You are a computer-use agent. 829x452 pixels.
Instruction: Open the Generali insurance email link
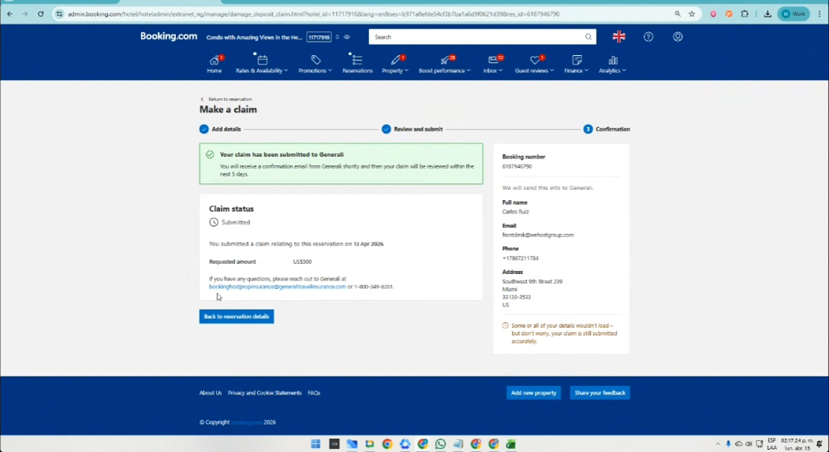(x=277, y=287)
